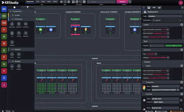Remove the app.kubernetes.io/version label under Labels
This screenshot has height=112, width=184.
click(168, 30)
